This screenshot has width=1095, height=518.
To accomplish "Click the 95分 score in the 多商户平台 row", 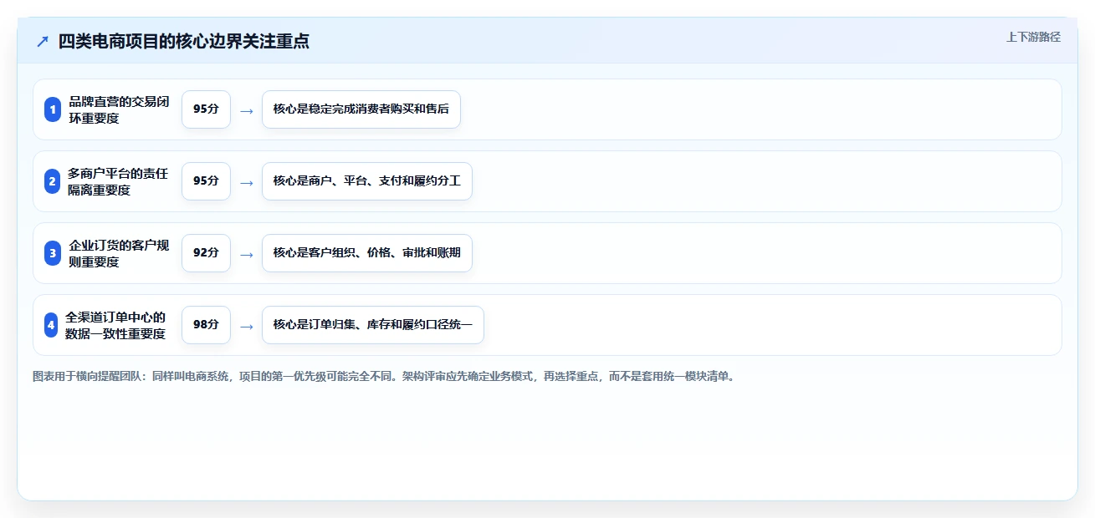I will coord(206,181).
